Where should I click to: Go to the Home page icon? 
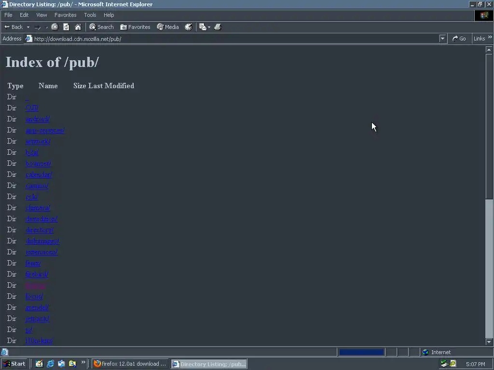(x=78, y=27)
